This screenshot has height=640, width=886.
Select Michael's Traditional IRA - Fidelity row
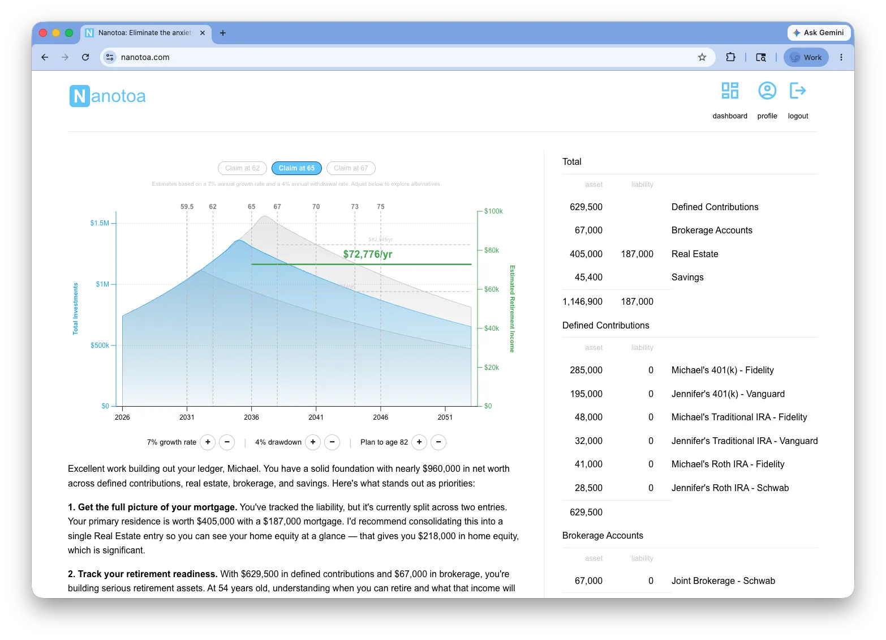[690, 417]
